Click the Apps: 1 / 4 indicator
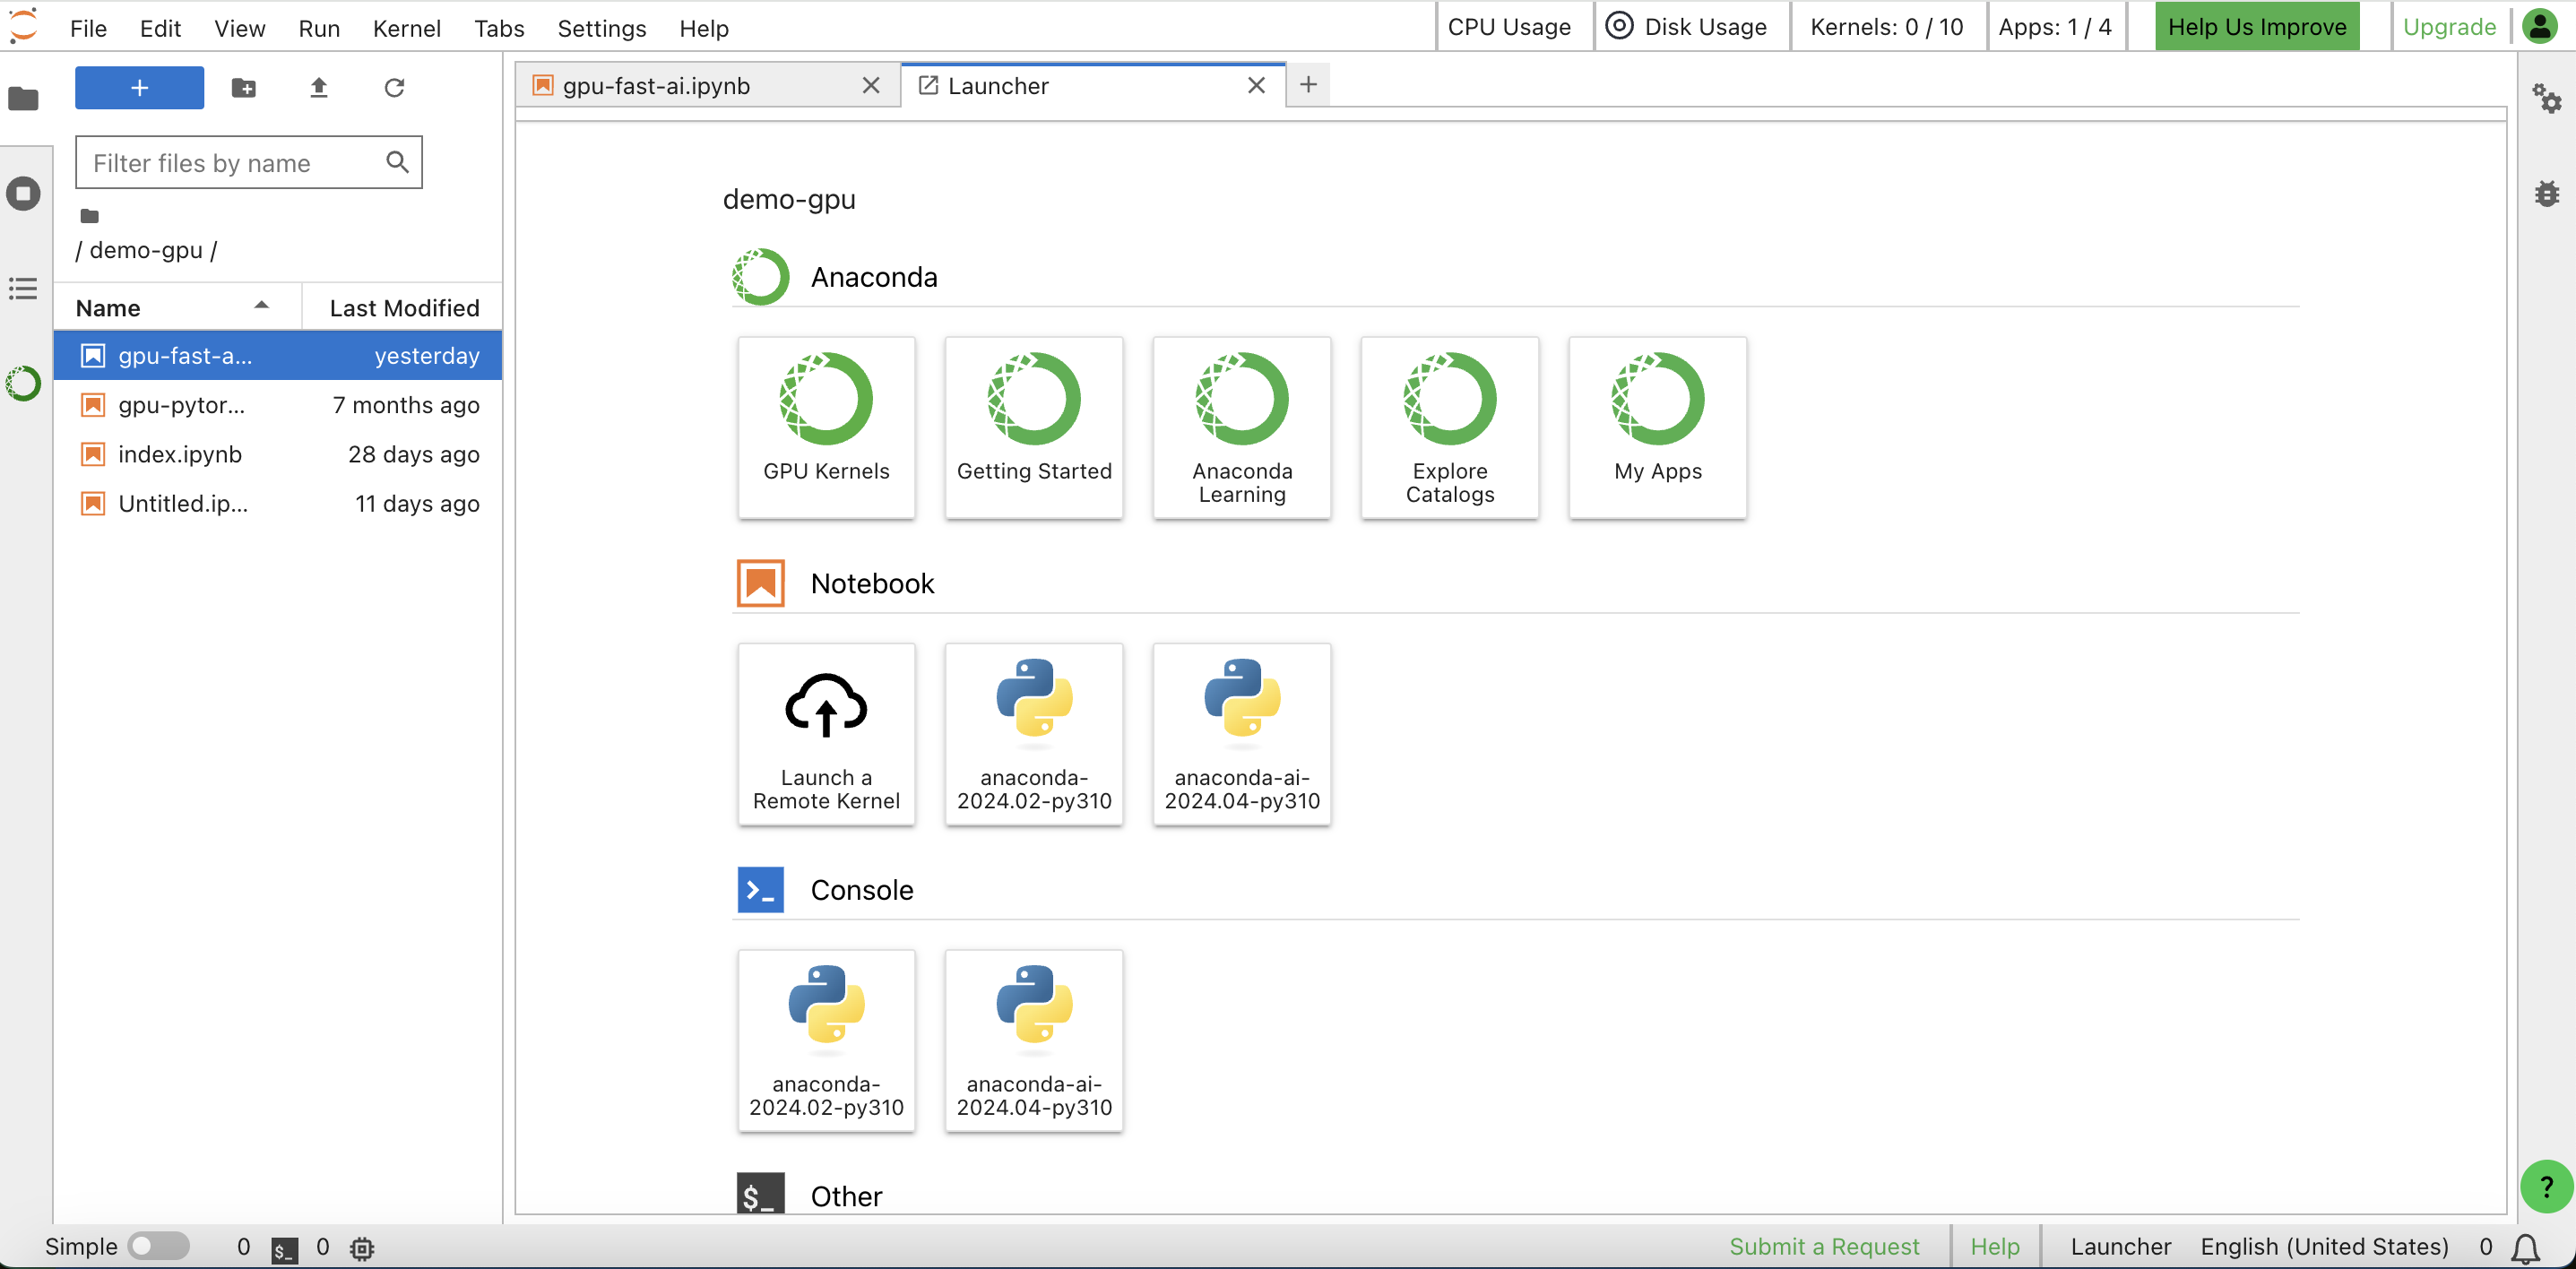This screenshot has width=2576, height=1269. coord(2055,27)
